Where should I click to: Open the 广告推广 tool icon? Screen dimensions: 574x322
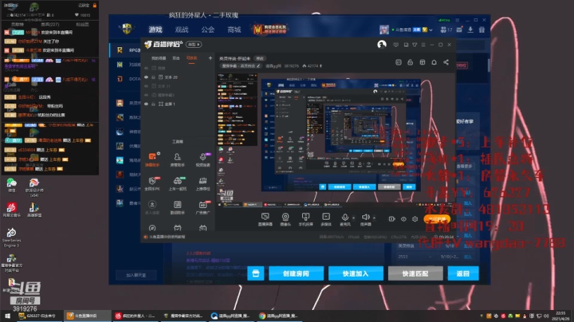coord(202,207)
